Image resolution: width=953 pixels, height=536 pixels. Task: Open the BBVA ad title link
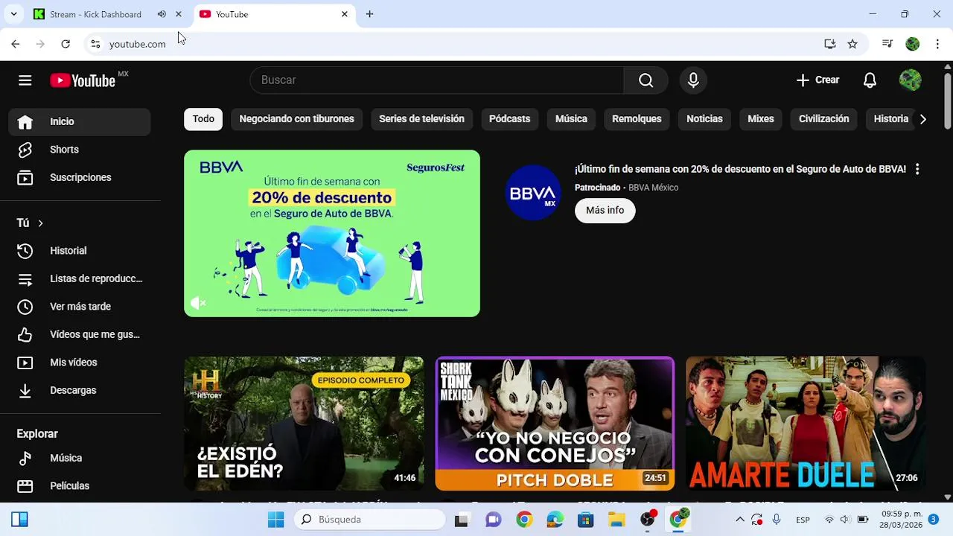click(x=740, y=170)
